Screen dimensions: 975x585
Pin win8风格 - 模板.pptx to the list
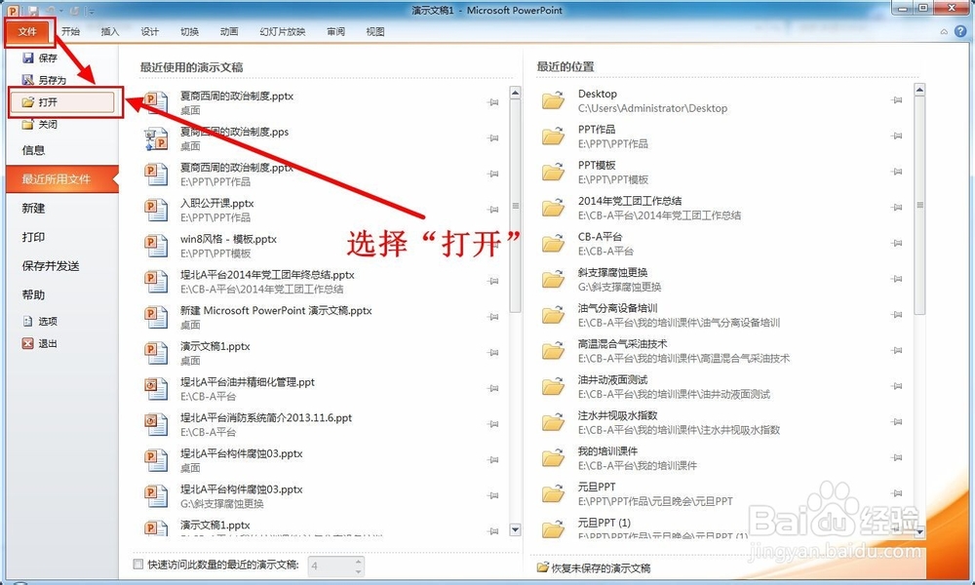[x=493, y=245]
